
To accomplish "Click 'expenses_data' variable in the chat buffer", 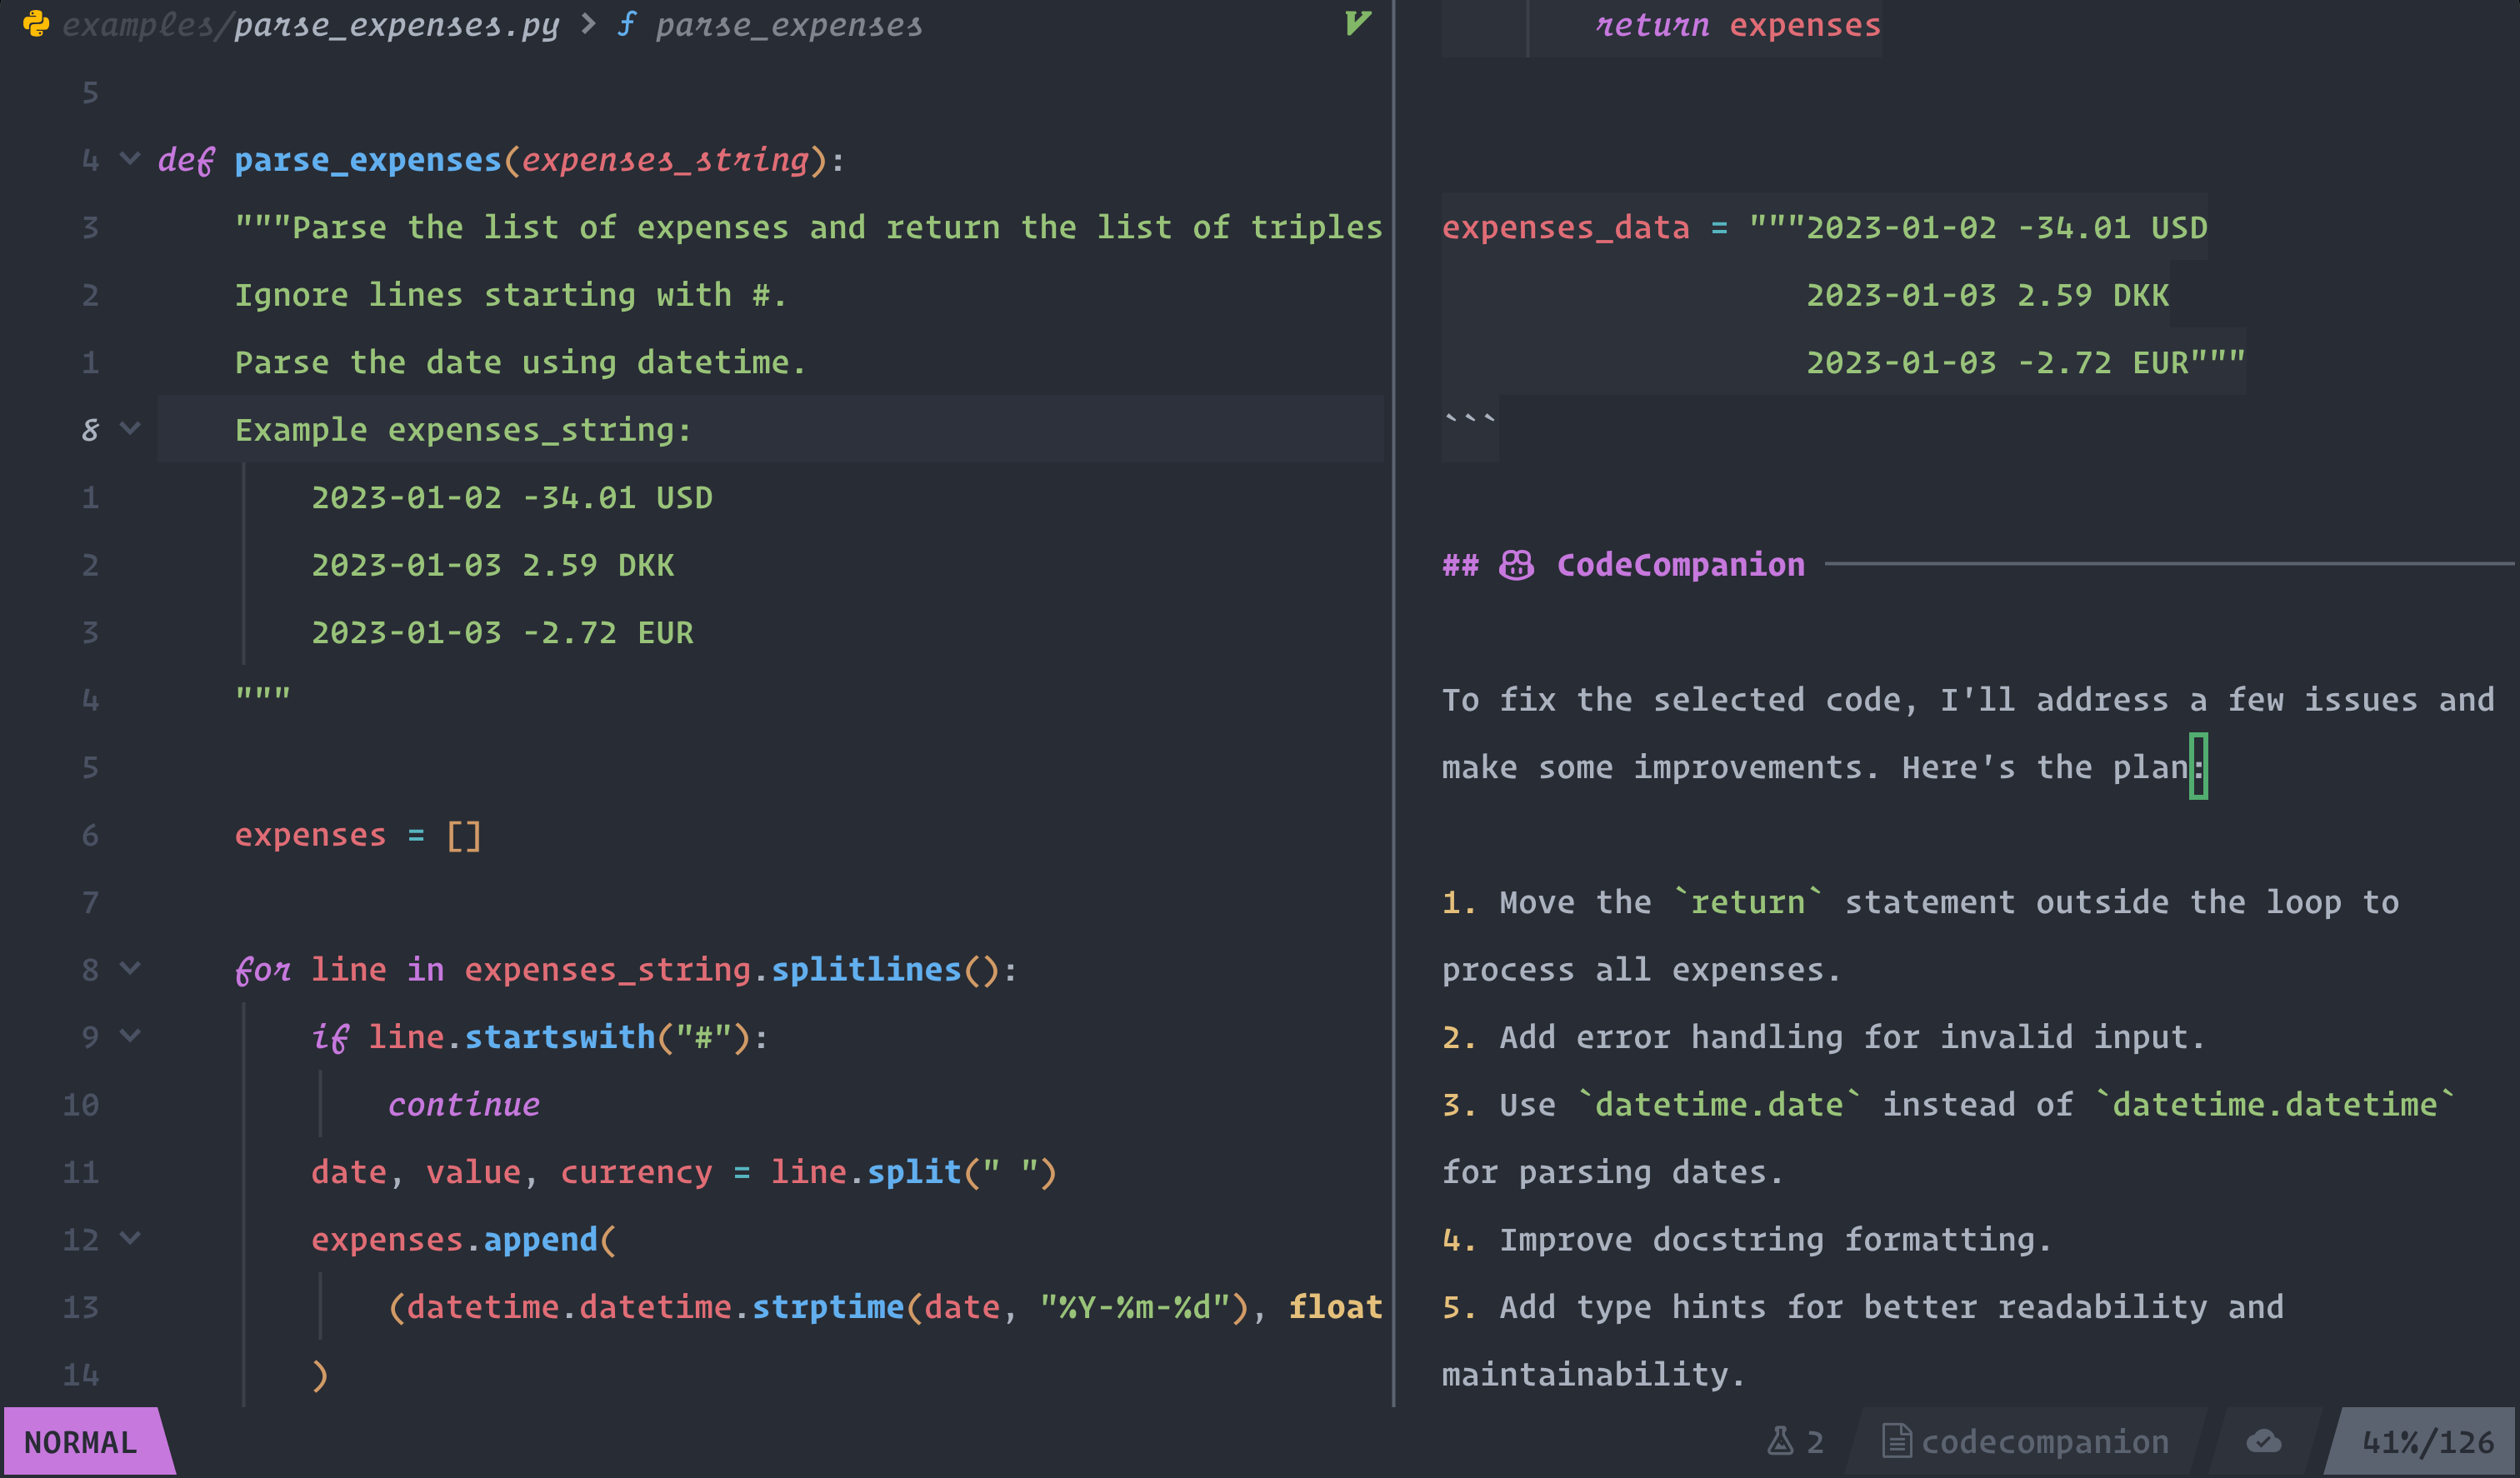I will (x=1565, y=228).
